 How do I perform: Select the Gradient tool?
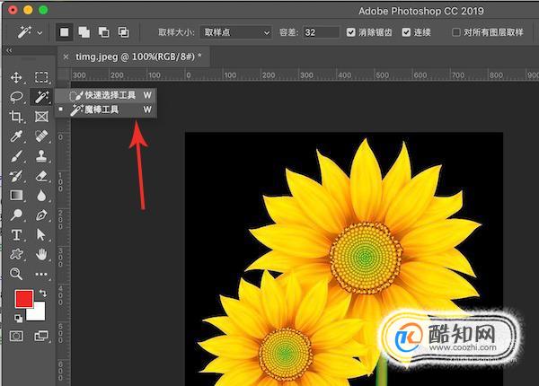pos(16,196)
